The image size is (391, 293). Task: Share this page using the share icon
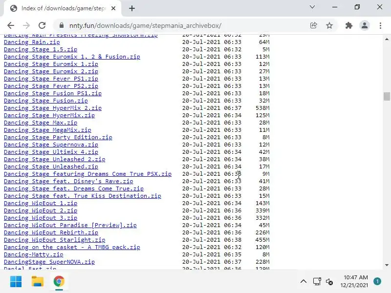(x=313, y=25)
